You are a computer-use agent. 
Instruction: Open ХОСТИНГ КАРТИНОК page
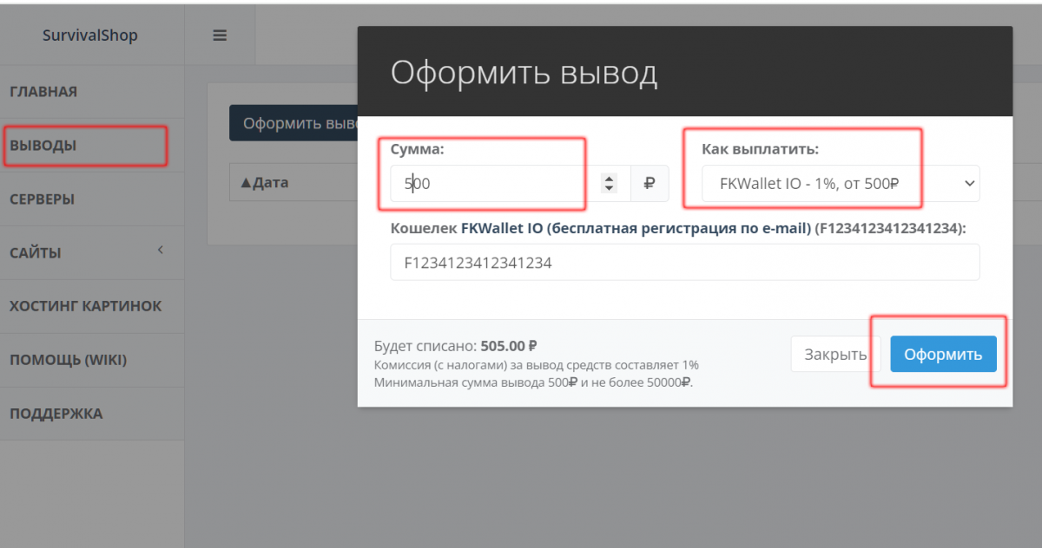click(x=85, y=306)
